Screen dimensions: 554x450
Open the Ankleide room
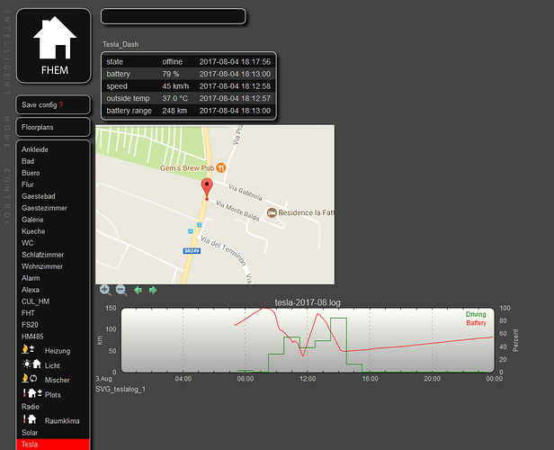pos(34,149)
